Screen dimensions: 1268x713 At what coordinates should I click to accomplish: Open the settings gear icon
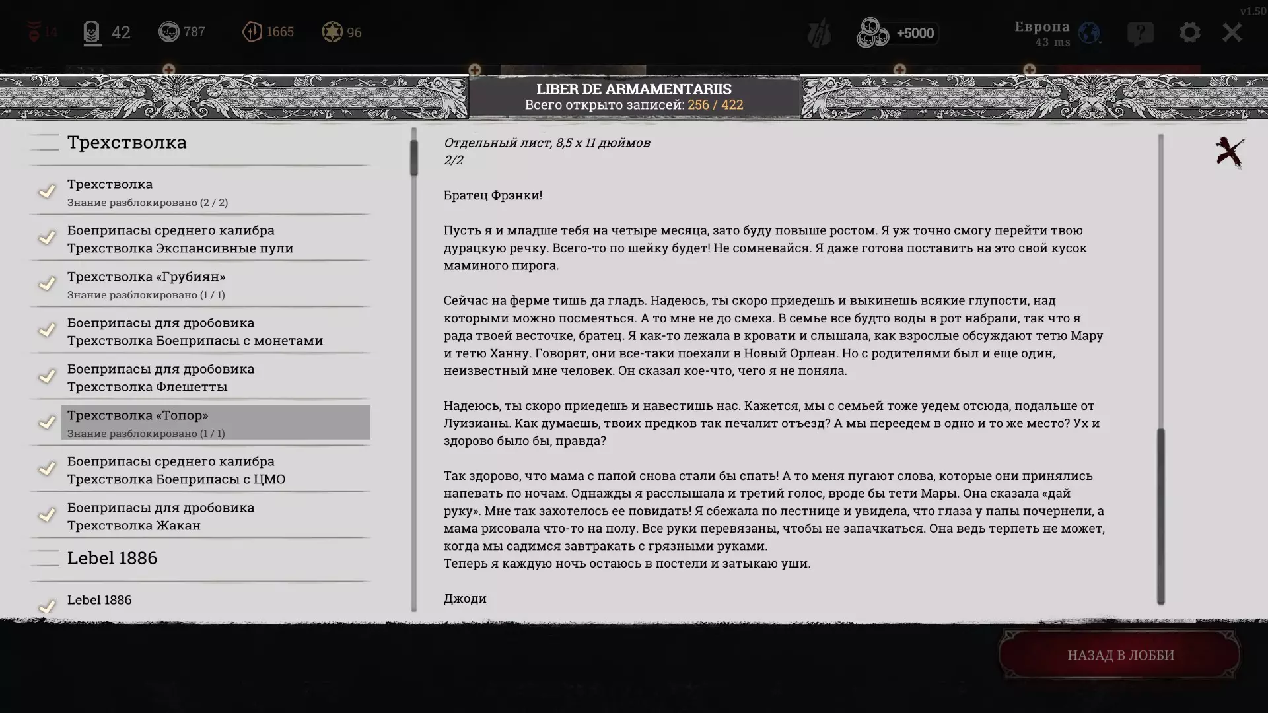(x=1189, y=32)
